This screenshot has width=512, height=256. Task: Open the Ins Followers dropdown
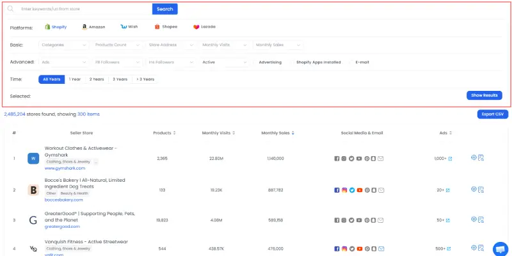(x=171, y=62)
